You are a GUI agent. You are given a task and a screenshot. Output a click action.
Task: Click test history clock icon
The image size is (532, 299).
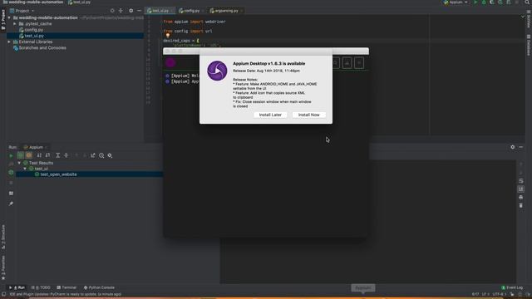click(101, 155)
